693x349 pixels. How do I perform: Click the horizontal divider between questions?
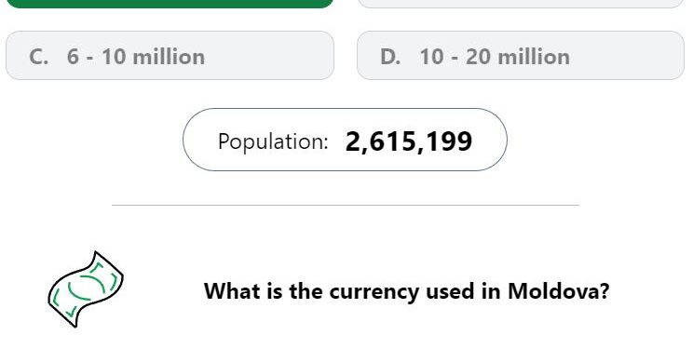click(x=346, y=205)
